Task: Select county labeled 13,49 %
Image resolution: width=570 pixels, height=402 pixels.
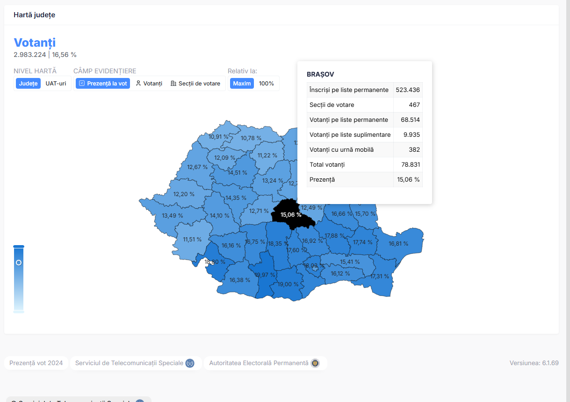Action: coord(173,215)
